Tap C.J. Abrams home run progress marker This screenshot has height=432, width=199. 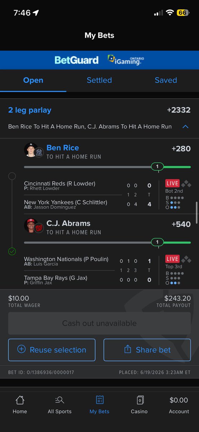click(157, 242)
